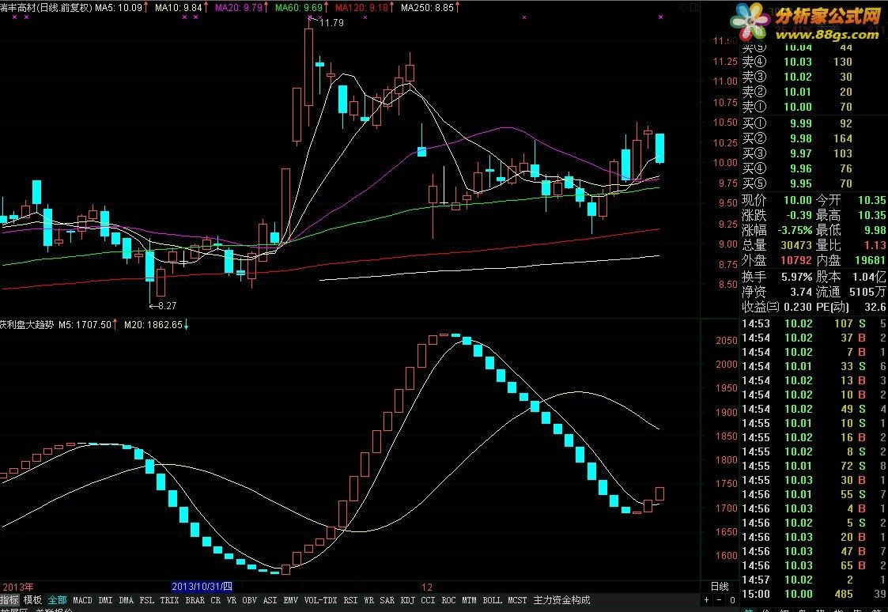Click the MA60: 9.69 label
The image size is (888, 612).
tap(298, 7)
